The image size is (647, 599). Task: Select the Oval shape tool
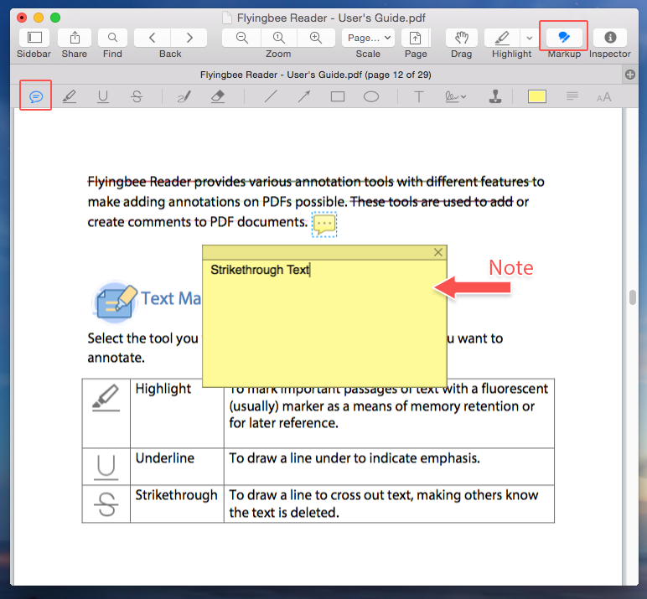point(371,97)
